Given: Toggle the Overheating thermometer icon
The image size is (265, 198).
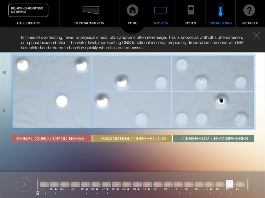Looking at the screenshot, I should point(220,10).
